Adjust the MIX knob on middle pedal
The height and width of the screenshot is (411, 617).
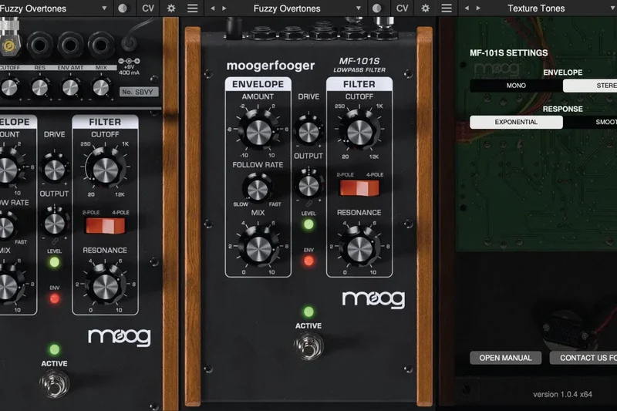click(258, 248)
